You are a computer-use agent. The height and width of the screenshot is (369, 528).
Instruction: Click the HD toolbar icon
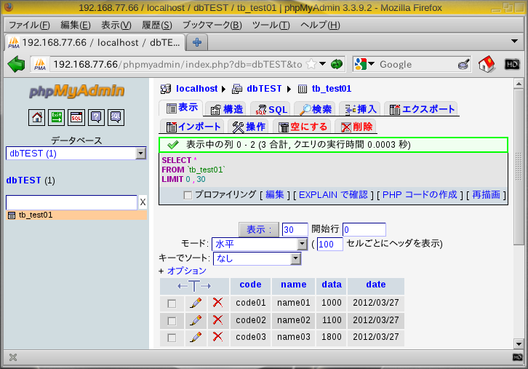[x=512, y=64]
